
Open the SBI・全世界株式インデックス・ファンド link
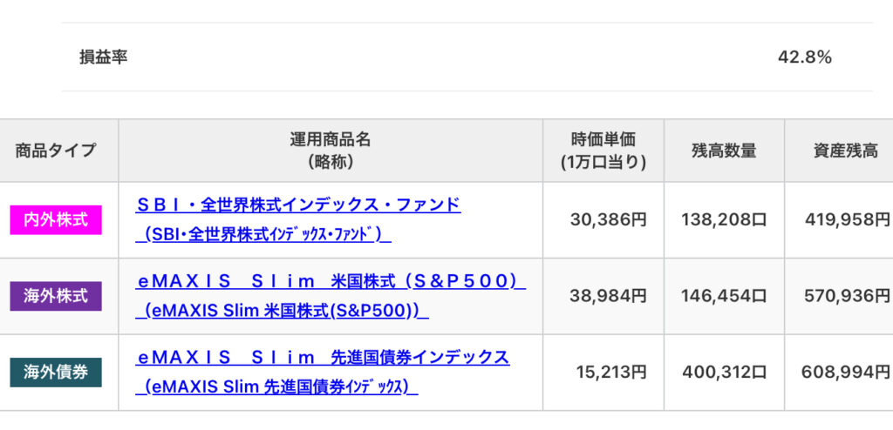click(298, 205)
